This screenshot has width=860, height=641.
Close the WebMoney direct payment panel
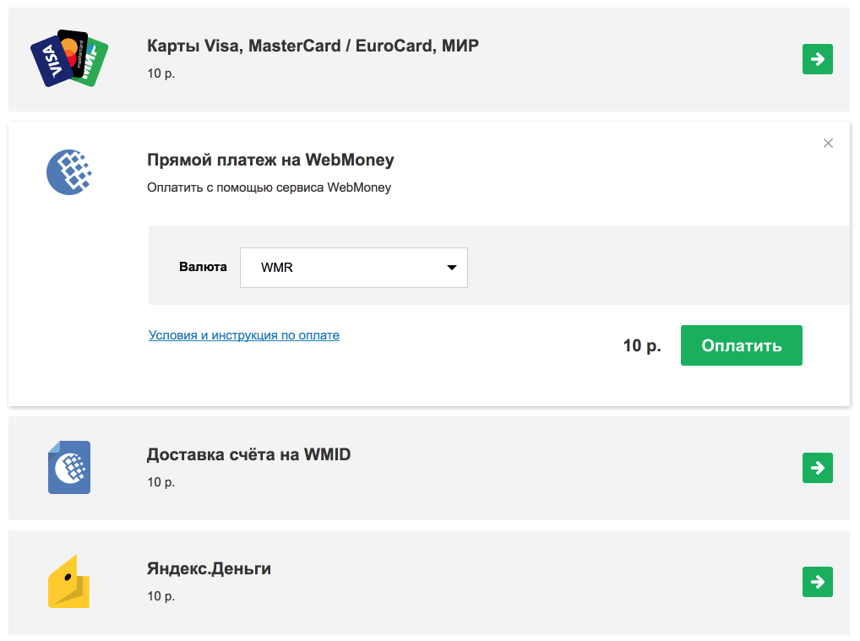click(x=828, y=143)
